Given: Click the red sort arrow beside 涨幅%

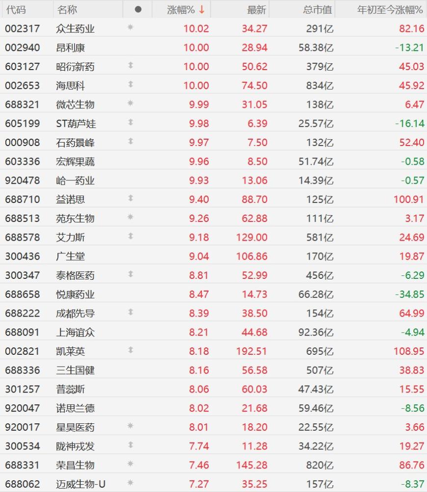Looking at the screenshot, I should point(202,10).
